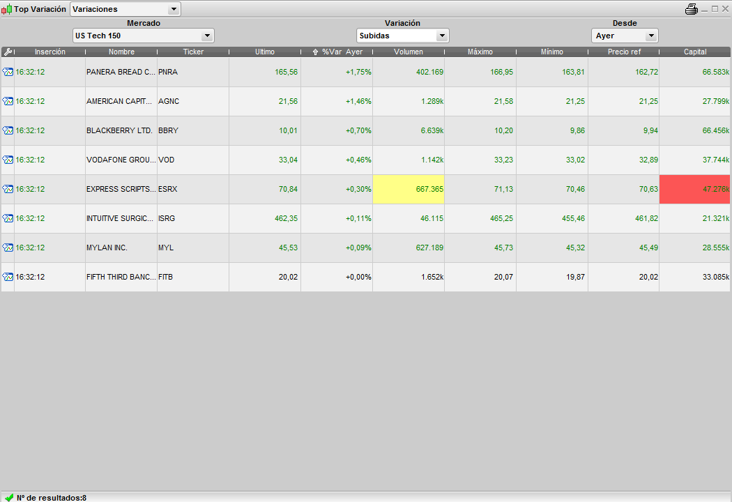
Task: Open chart icon for EXPRESS SCRIPTS row
Action: click(x=8, y=189)
